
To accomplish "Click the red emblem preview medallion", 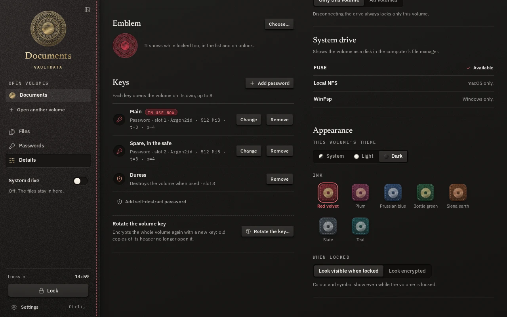I will (x=125, y=46).
